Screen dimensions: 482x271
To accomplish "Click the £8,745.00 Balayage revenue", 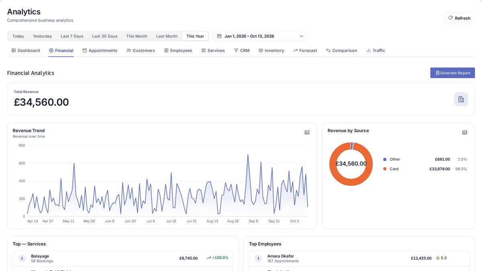I will pyautogui.click(x=188, y=258).
